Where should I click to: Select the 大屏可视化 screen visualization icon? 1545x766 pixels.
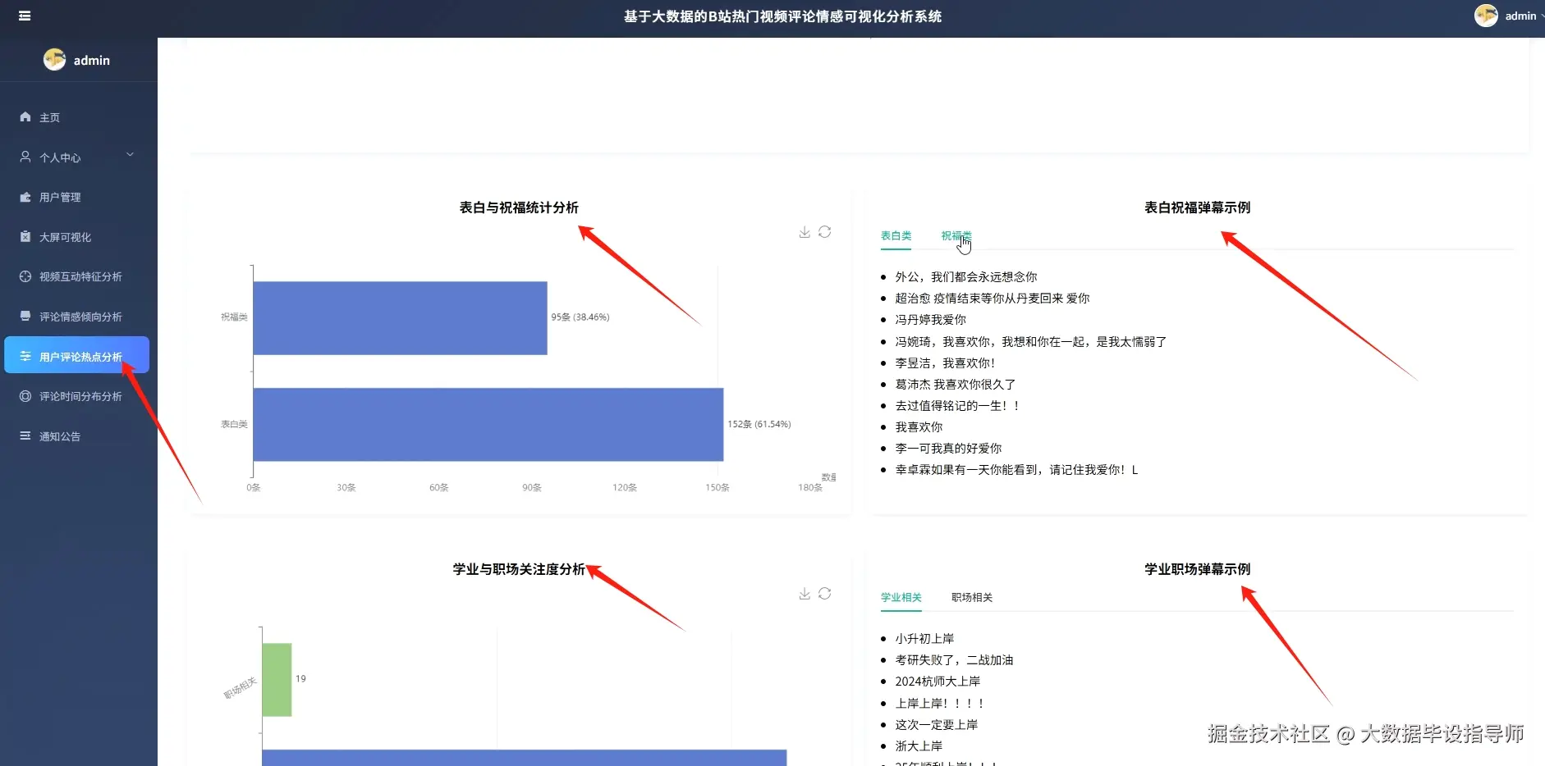(x=24, y=236)
